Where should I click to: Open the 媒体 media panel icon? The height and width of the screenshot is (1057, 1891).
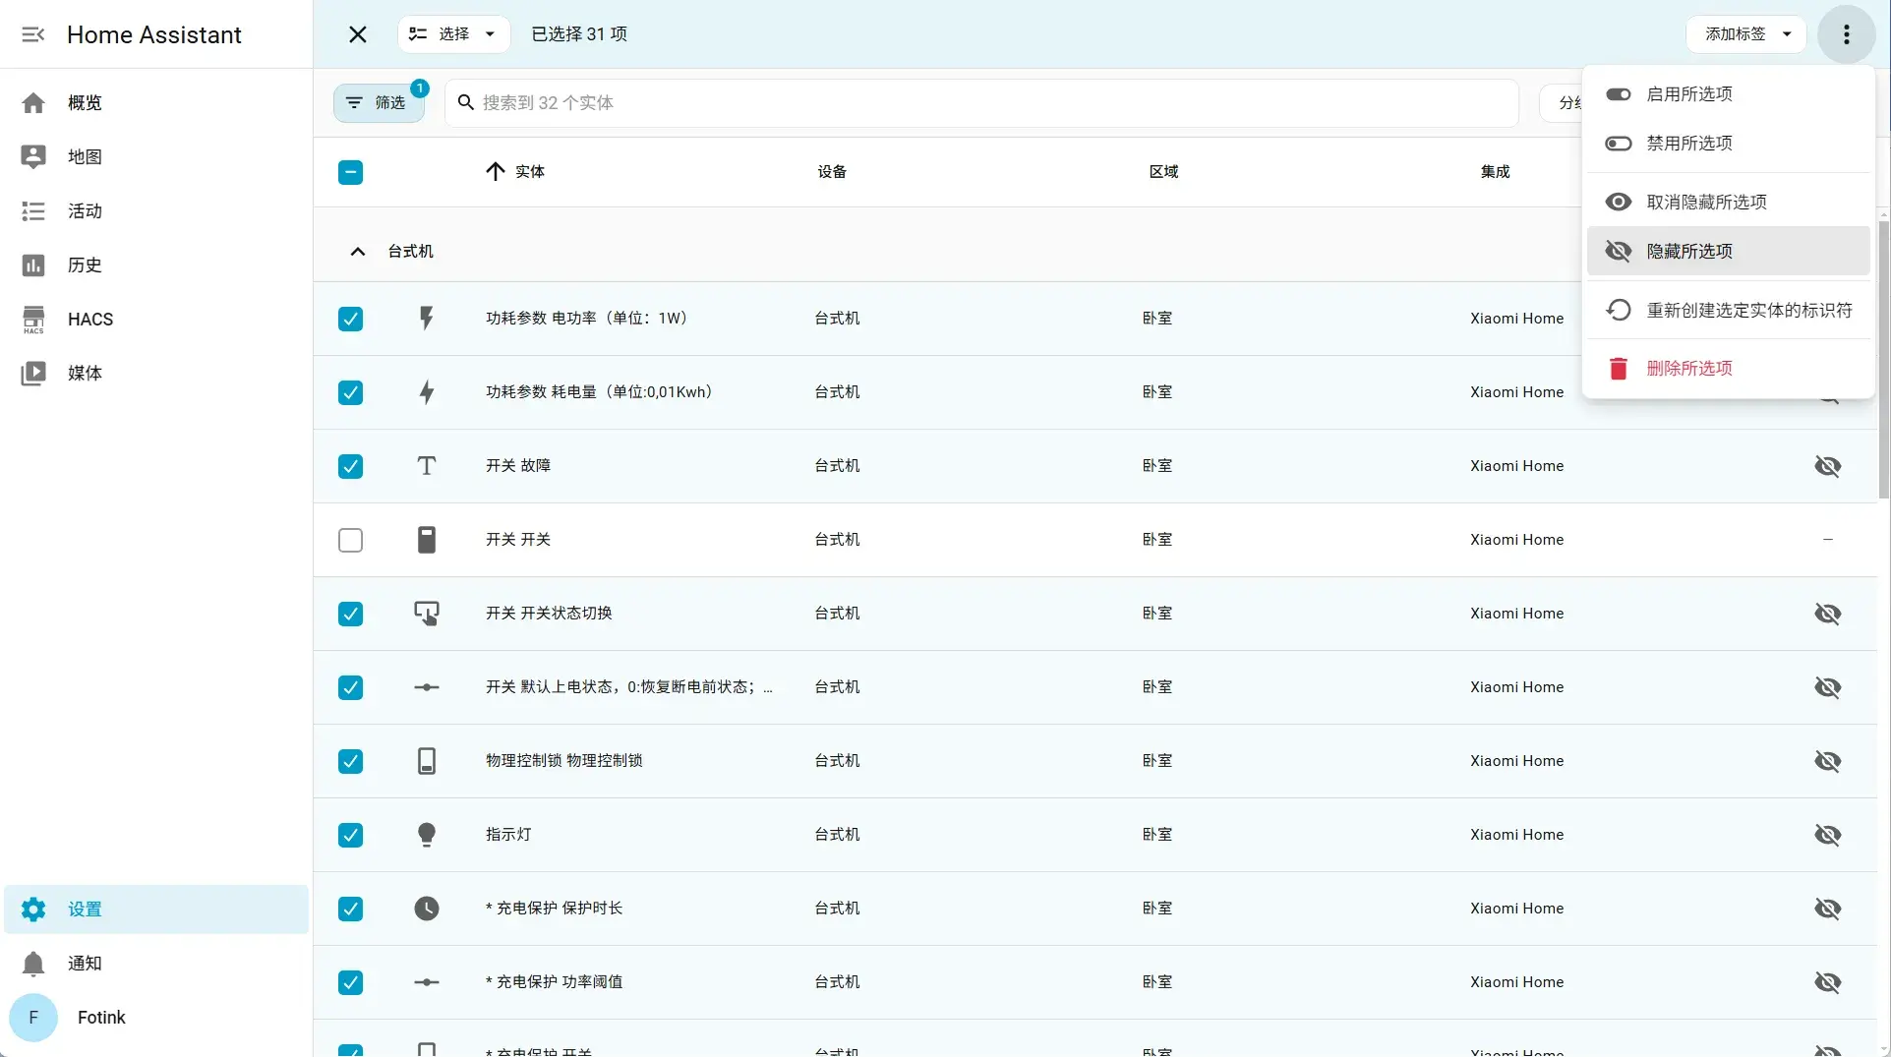click(33, 374)
